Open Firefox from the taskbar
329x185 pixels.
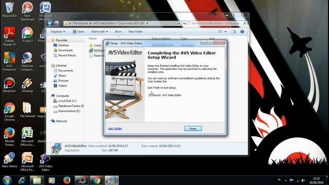pyautogui.click(x=67, y=180)
